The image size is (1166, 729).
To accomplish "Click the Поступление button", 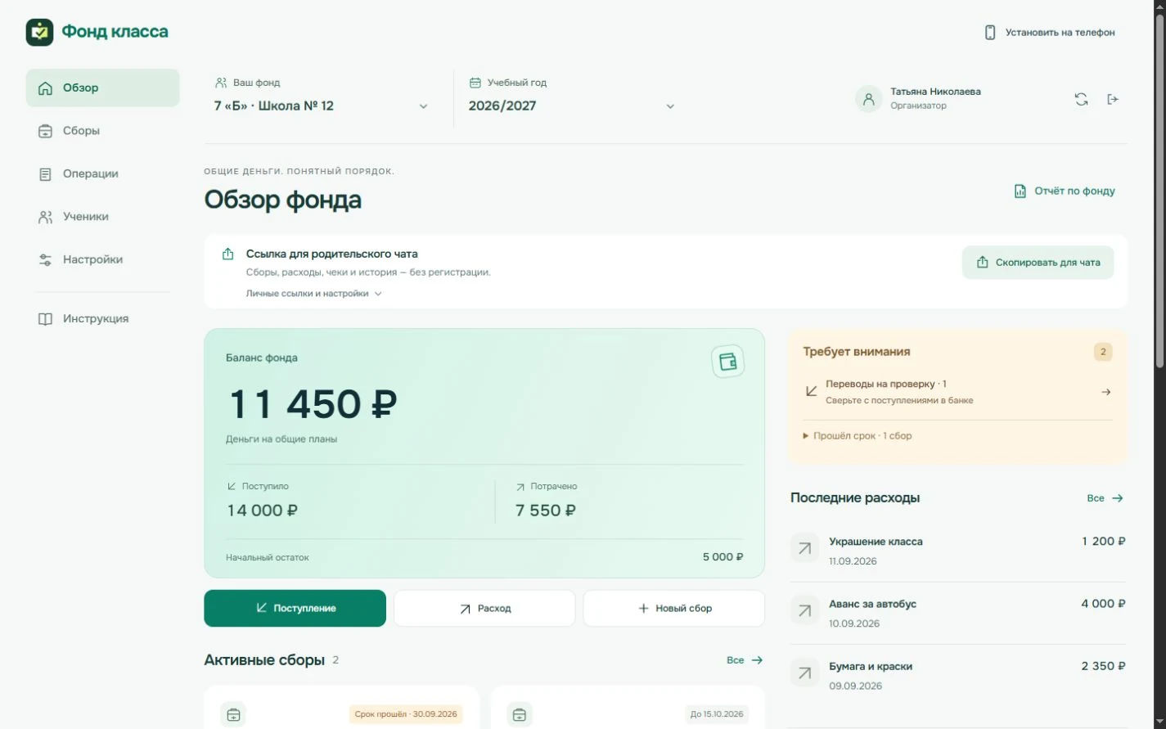I will click(295, 608).
